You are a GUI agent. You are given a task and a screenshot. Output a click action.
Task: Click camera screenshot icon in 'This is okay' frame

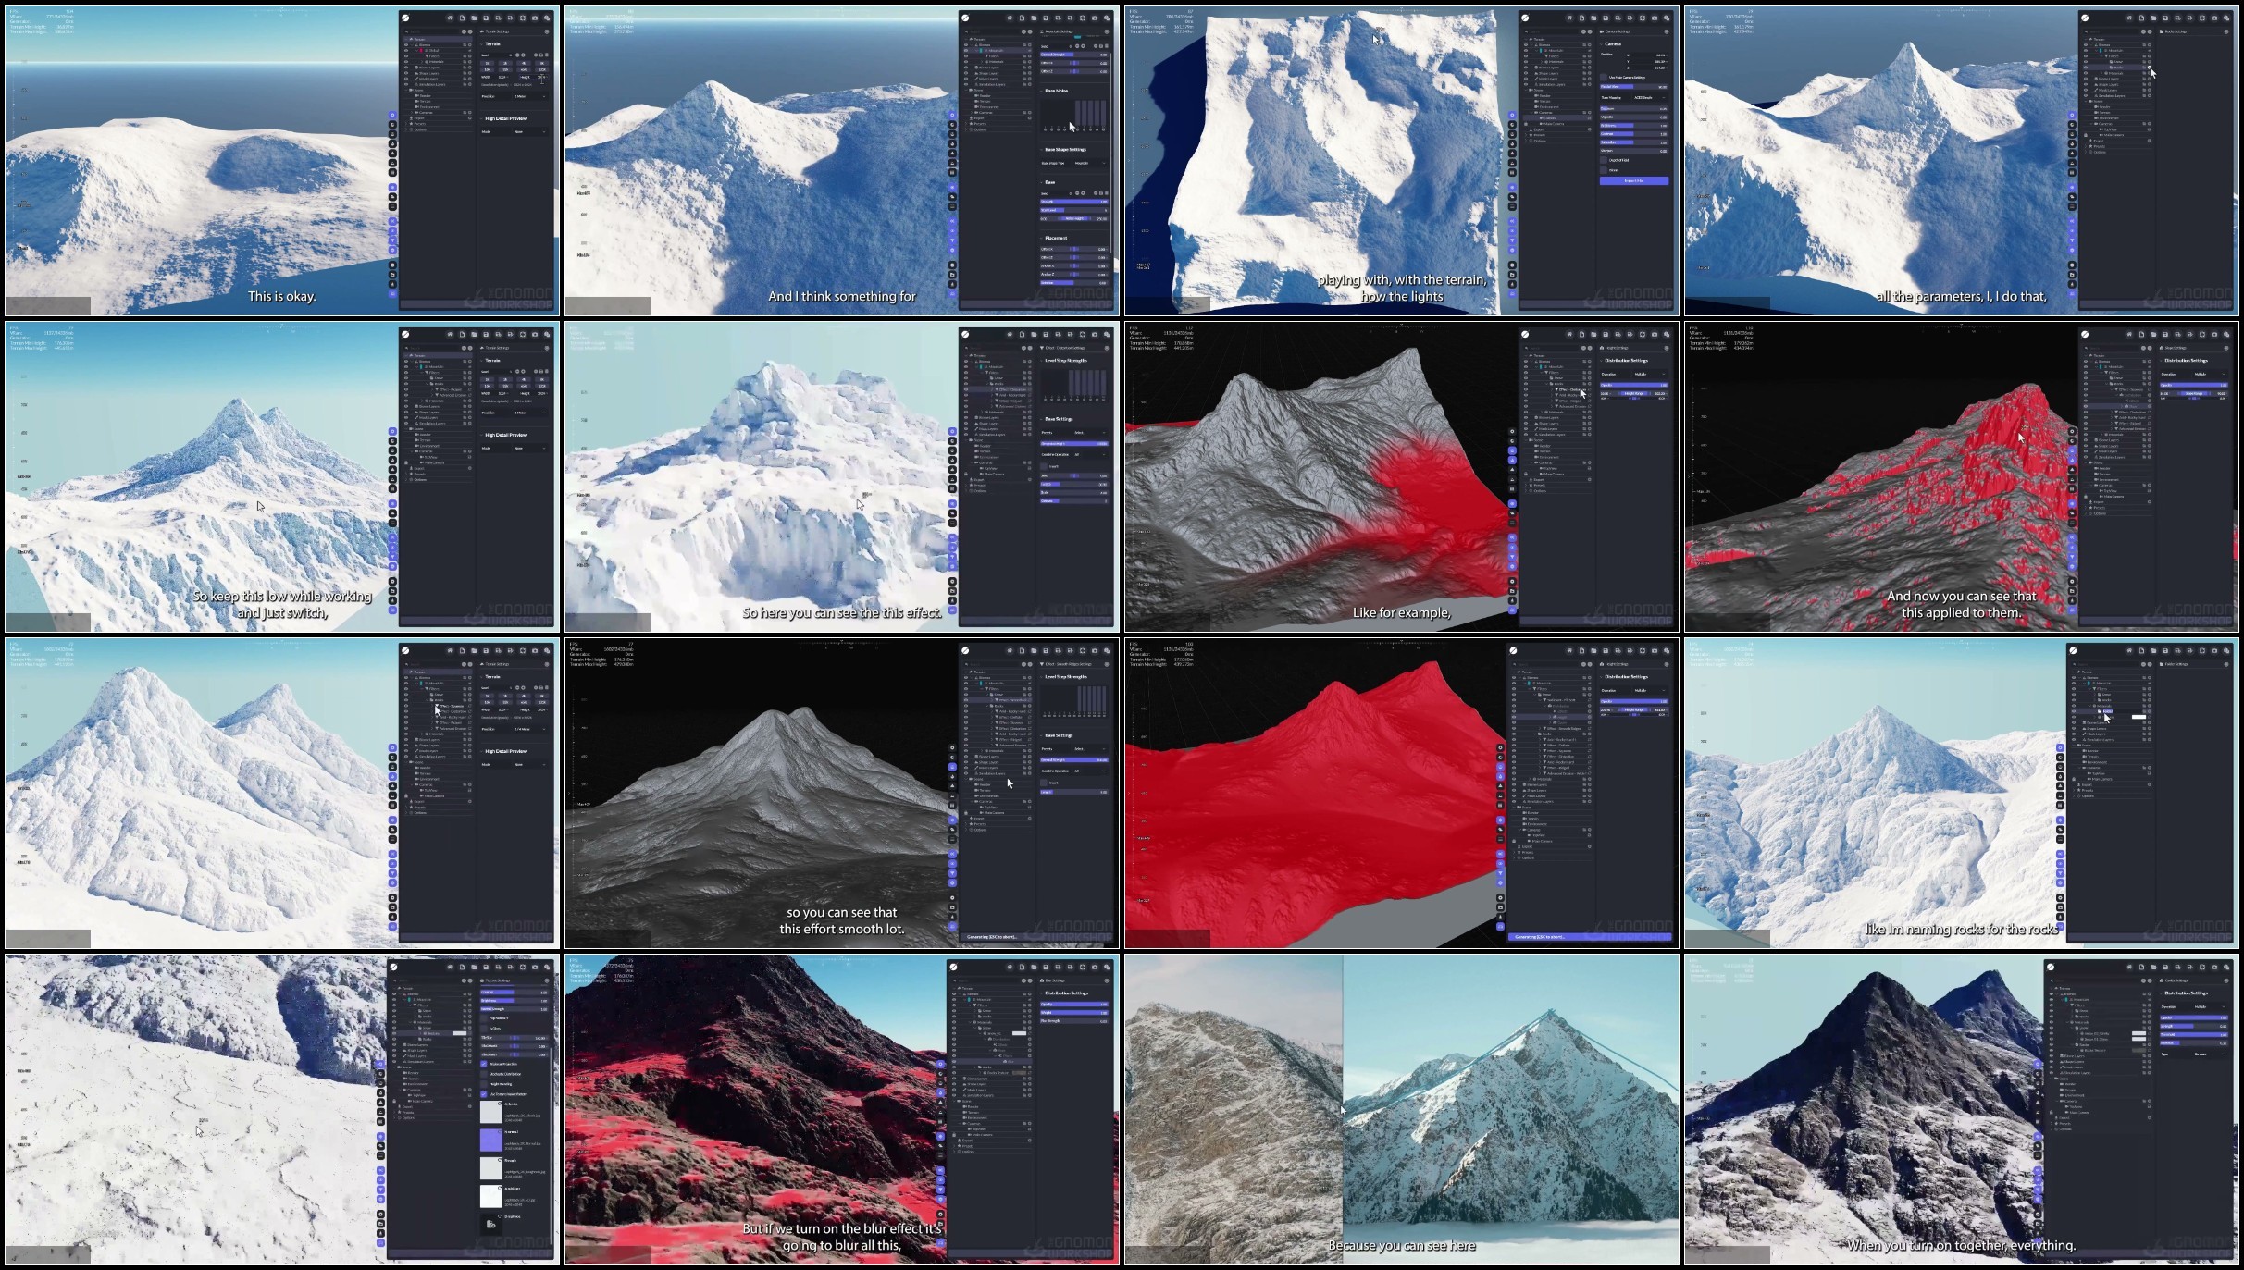click(x=535, y=18)
